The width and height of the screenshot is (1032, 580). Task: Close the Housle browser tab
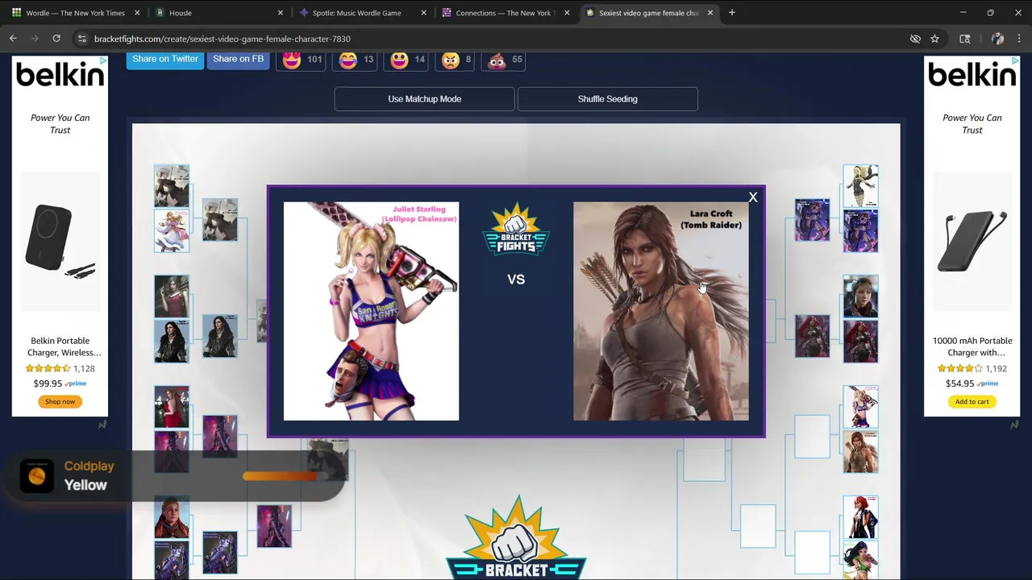280,13
